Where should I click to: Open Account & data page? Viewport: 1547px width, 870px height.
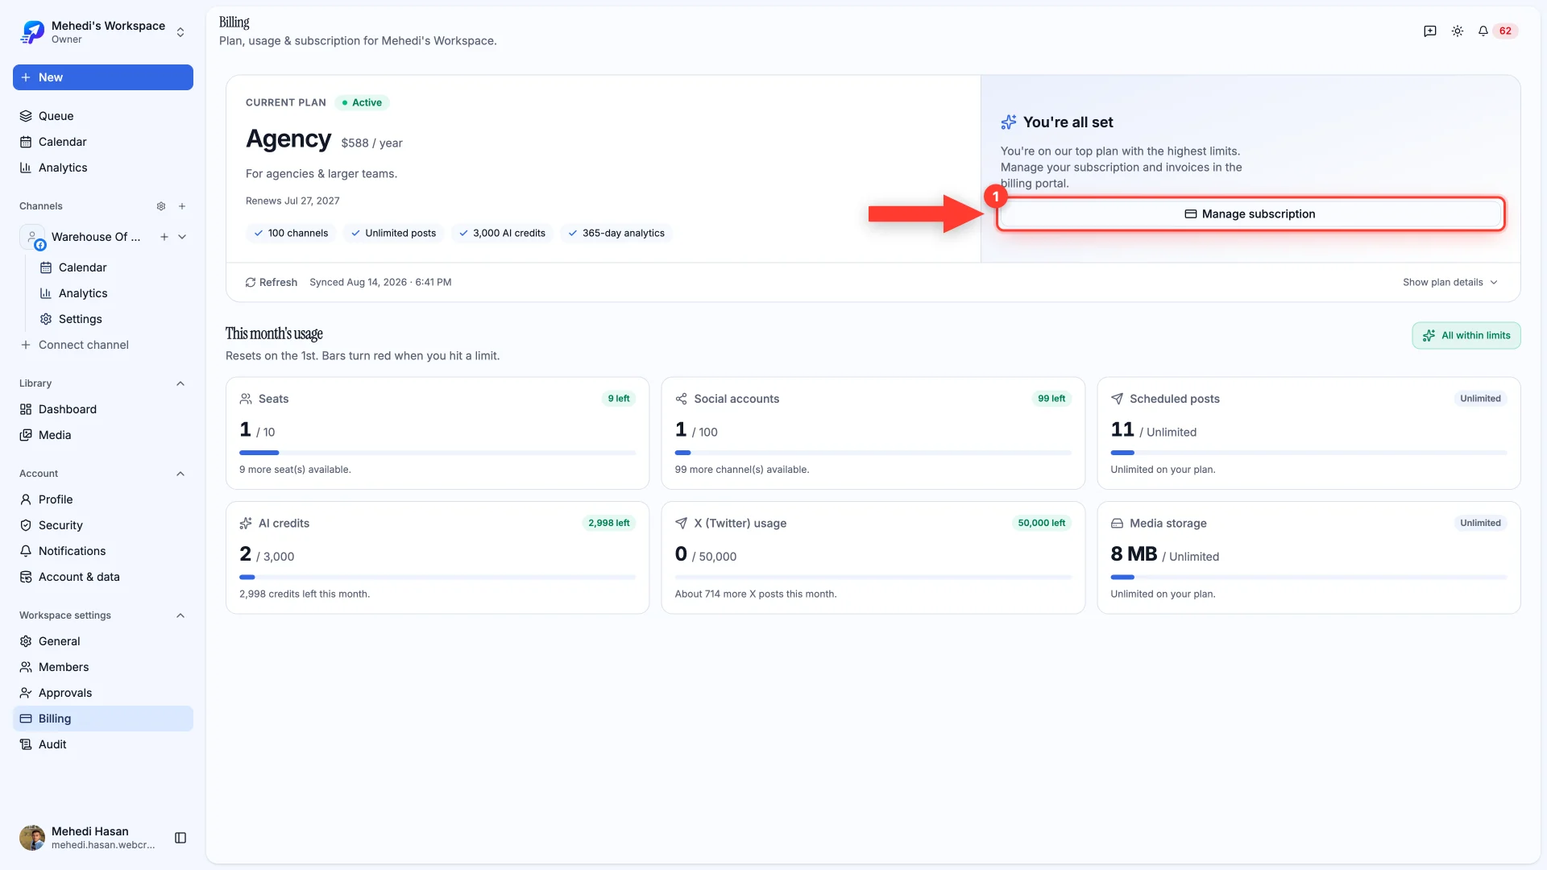coord(103,577)
